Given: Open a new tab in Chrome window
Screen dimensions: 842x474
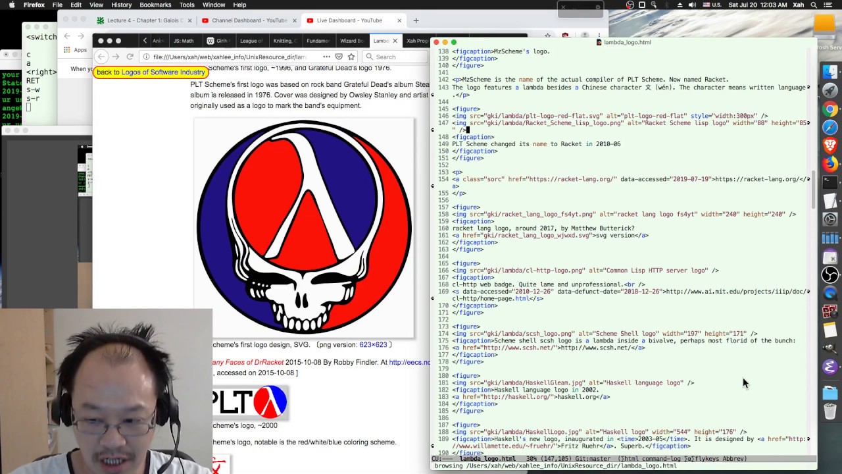Looking at the screenshot, I should (x=416, y=20).
